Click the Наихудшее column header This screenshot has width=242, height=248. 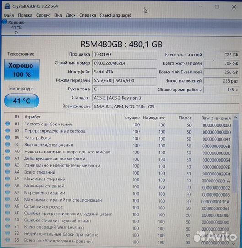(154, 118)
